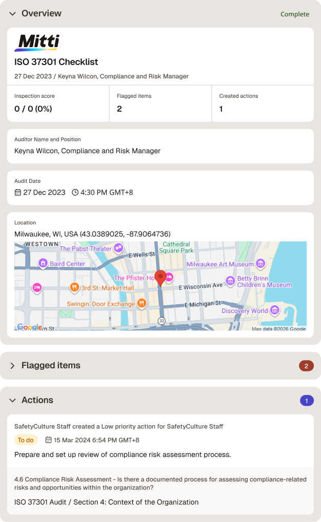Click the Milwaukee Art Museum marker
Viewport: 321px width, 522px height.
[260, 264]
